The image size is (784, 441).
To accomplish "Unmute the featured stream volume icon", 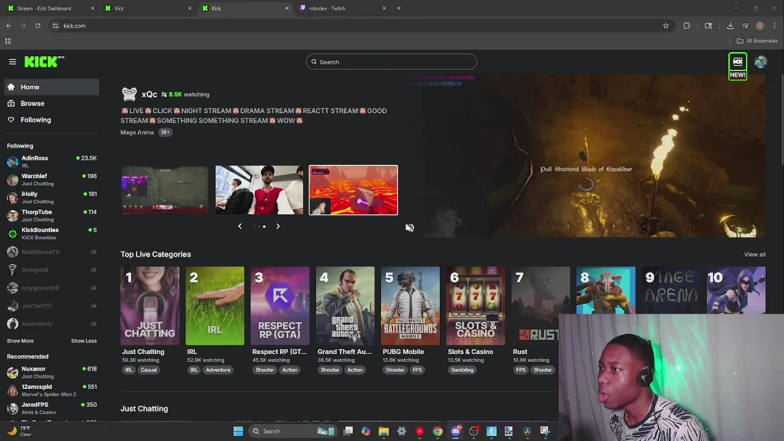I will click(x=410, y=228).
